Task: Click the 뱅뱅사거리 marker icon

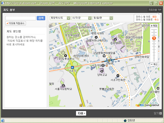Action: pos(96,37)
